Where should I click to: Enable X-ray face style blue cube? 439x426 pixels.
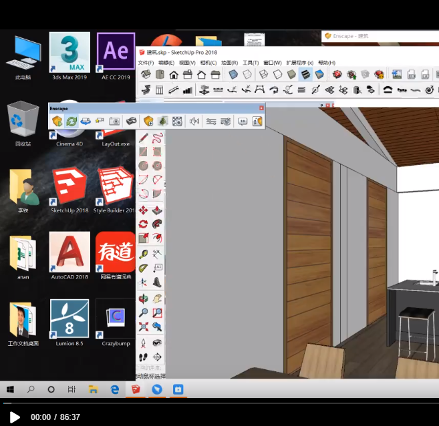click(233, 74)
